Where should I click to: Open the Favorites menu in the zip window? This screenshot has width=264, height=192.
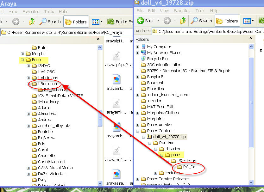point(182,11)
